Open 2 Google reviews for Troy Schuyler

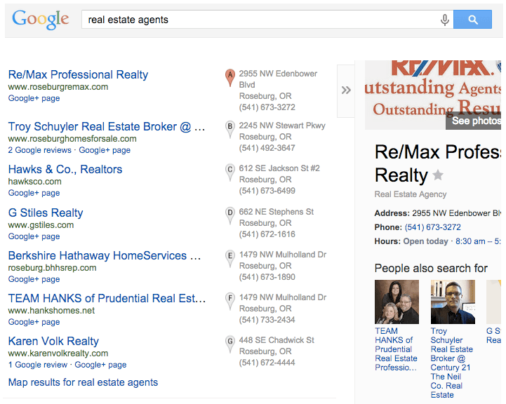pos(40,150)
